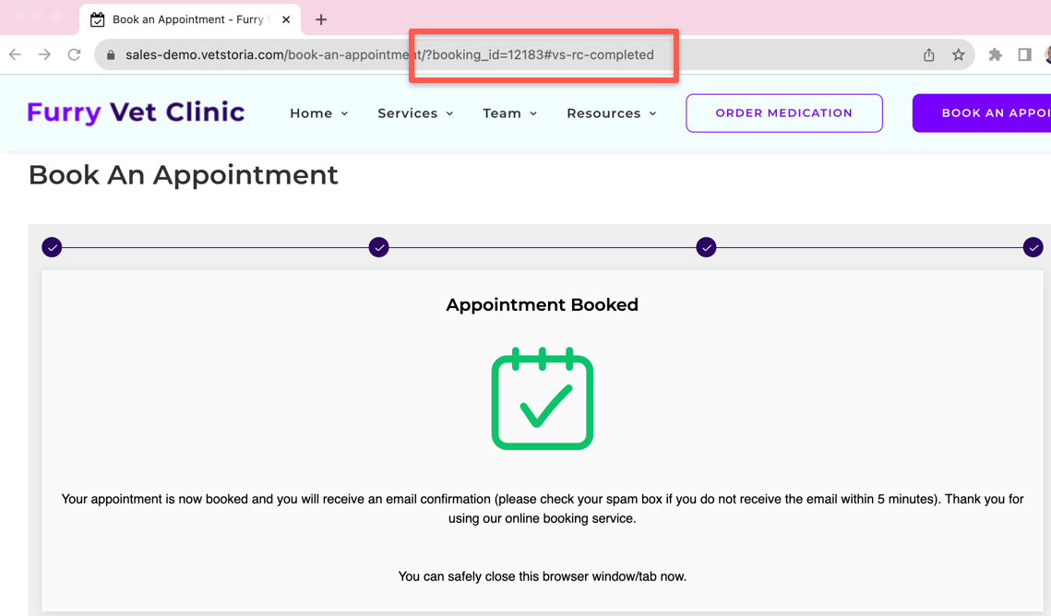Click the browser back arrow

[x=15, y=54]
